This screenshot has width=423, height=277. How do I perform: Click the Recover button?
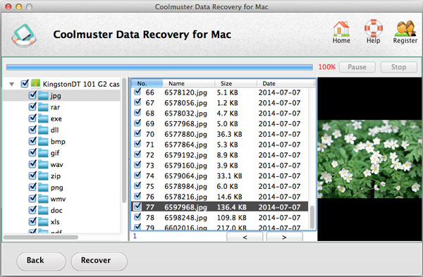tap(99, 261)
